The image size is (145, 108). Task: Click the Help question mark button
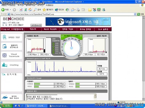click(x=81, y=36)
